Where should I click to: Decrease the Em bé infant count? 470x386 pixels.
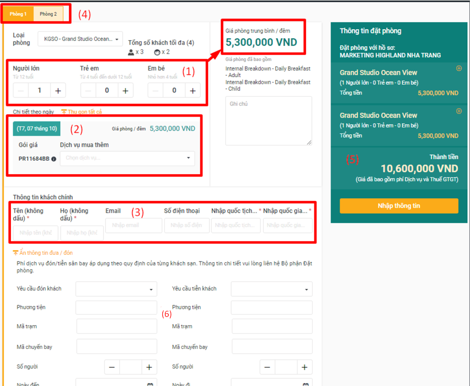click(156, 91)
